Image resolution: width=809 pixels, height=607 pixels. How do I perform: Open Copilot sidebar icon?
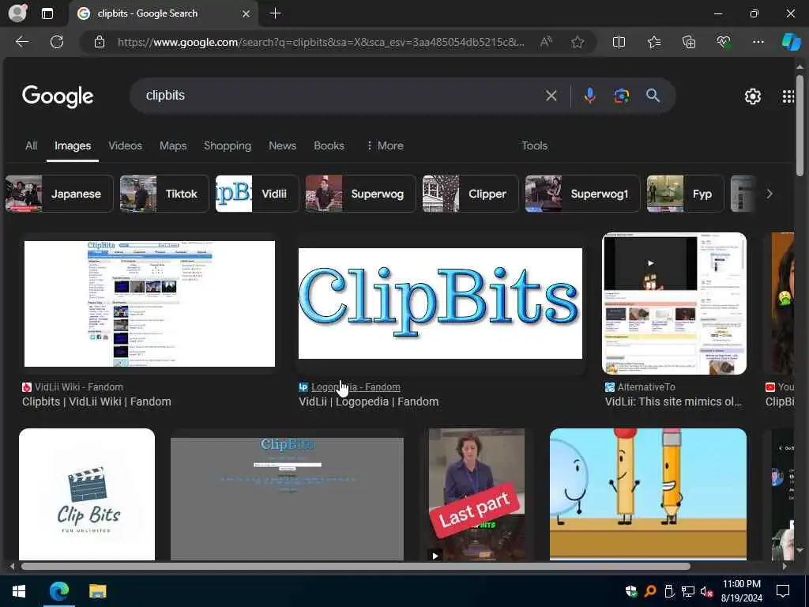(791, 42)
